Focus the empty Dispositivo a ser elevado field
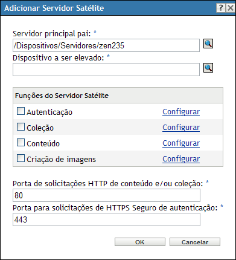This screenshot has height=260, width=236. click(106, 70)
